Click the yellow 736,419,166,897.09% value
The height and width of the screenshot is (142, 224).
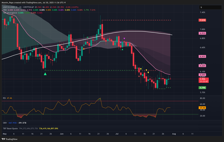[x=48, y=129]
